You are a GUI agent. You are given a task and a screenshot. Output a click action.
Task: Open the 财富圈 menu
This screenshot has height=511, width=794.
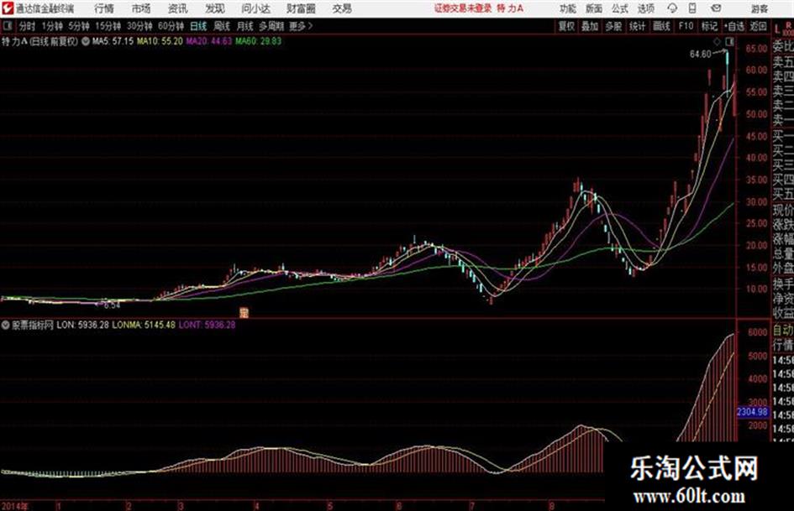[x=301, y=8]
